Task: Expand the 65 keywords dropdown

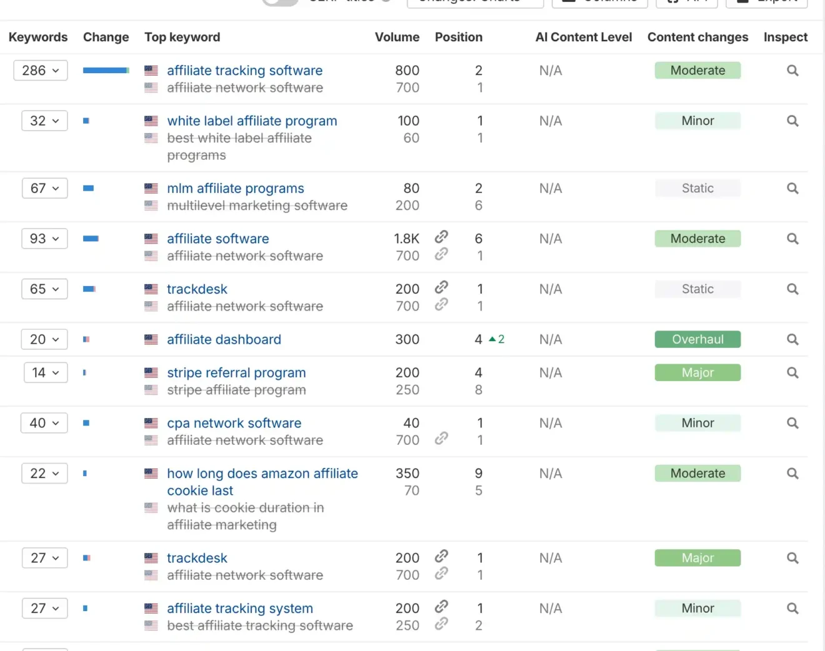Action: [x=44, y=289]
